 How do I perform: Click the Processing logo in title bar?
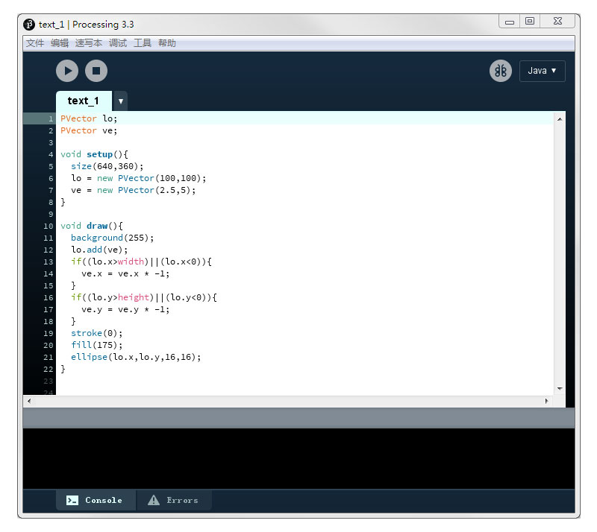[29, 25]
